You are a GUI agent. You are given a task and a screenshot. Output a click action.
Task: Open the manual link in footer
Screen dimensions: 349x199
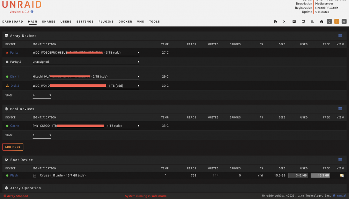(341, 196)
